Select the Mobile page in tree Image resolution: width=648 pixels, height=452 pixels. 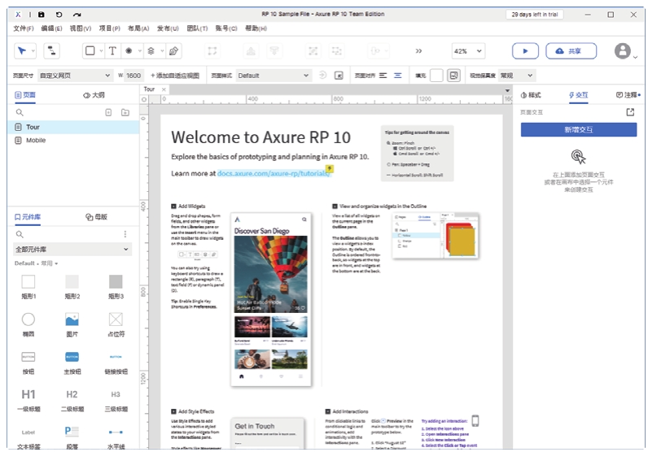pos(36,140)
